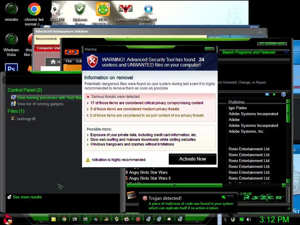Click the home icon in Advanced Antispyware Solution
300x225 pixels.
tap(53, 62)
